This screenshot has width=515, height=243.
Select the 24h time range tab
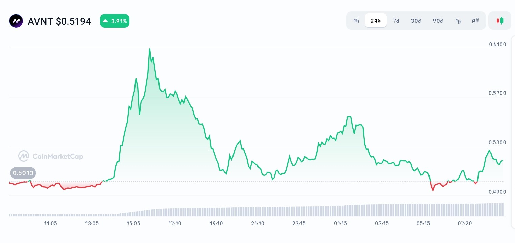(375, 21)
